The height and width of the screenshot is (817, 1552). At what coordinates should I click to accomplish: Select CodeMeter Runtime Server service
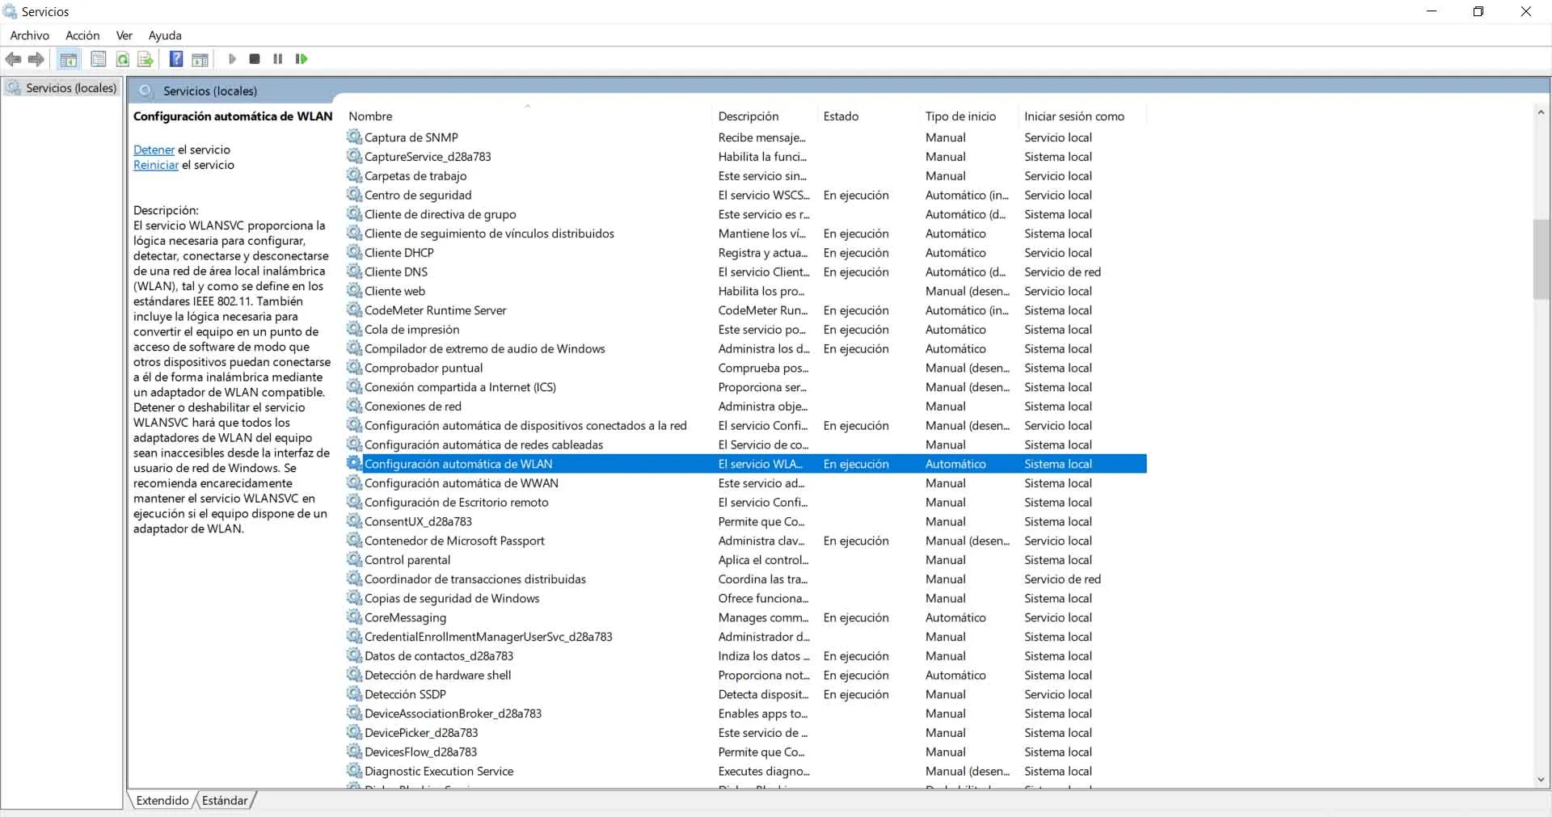pos(745,310)
